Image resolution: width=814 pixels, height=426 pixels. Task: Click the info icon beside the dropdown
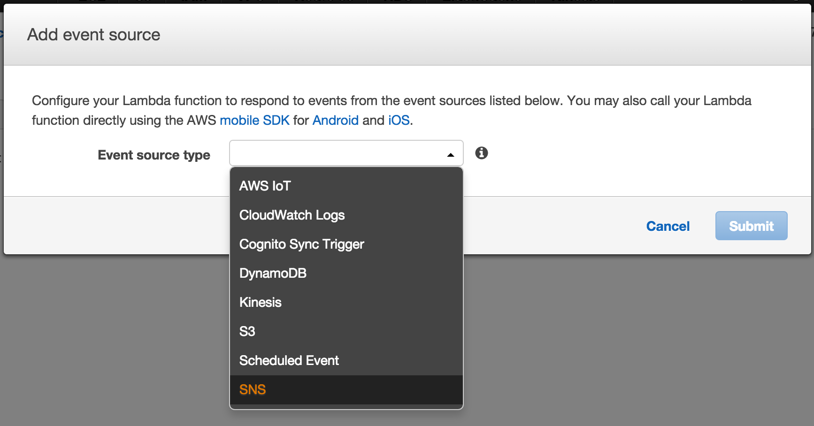(481, 153)
